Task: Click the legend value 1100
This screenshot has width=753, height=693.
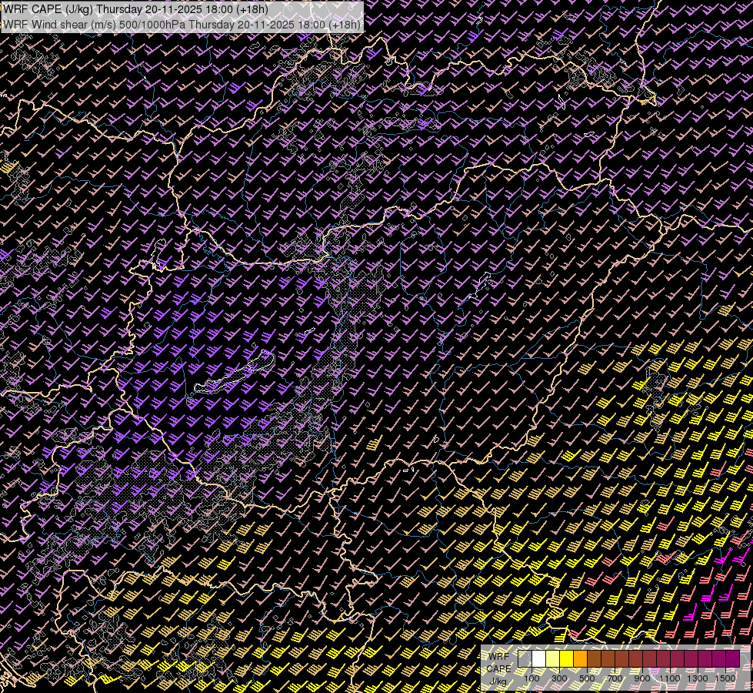Action: pyautogui.click(x=669, y=678)
